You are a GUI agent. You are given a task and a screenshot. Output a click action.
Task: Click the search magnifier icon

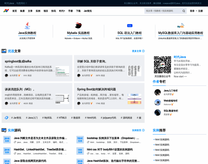point(184,11)
